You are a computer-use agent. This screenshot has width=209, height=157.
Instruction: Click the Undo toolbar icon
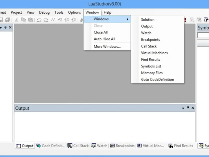39,20
